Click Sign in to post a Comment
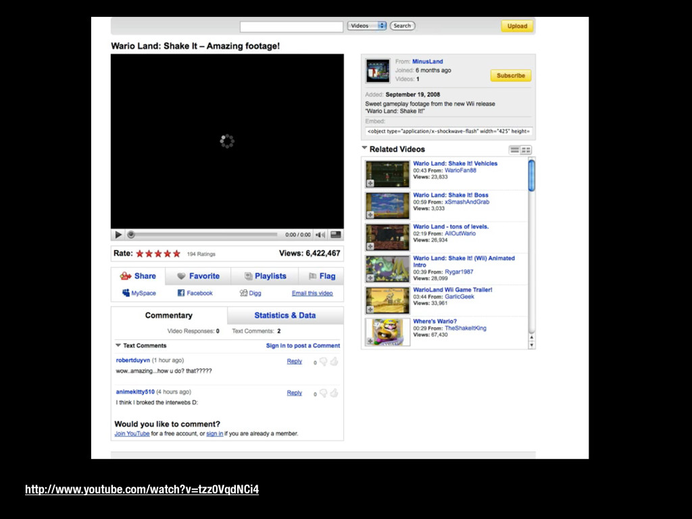 pyautogui.click(x=303, y=345)
